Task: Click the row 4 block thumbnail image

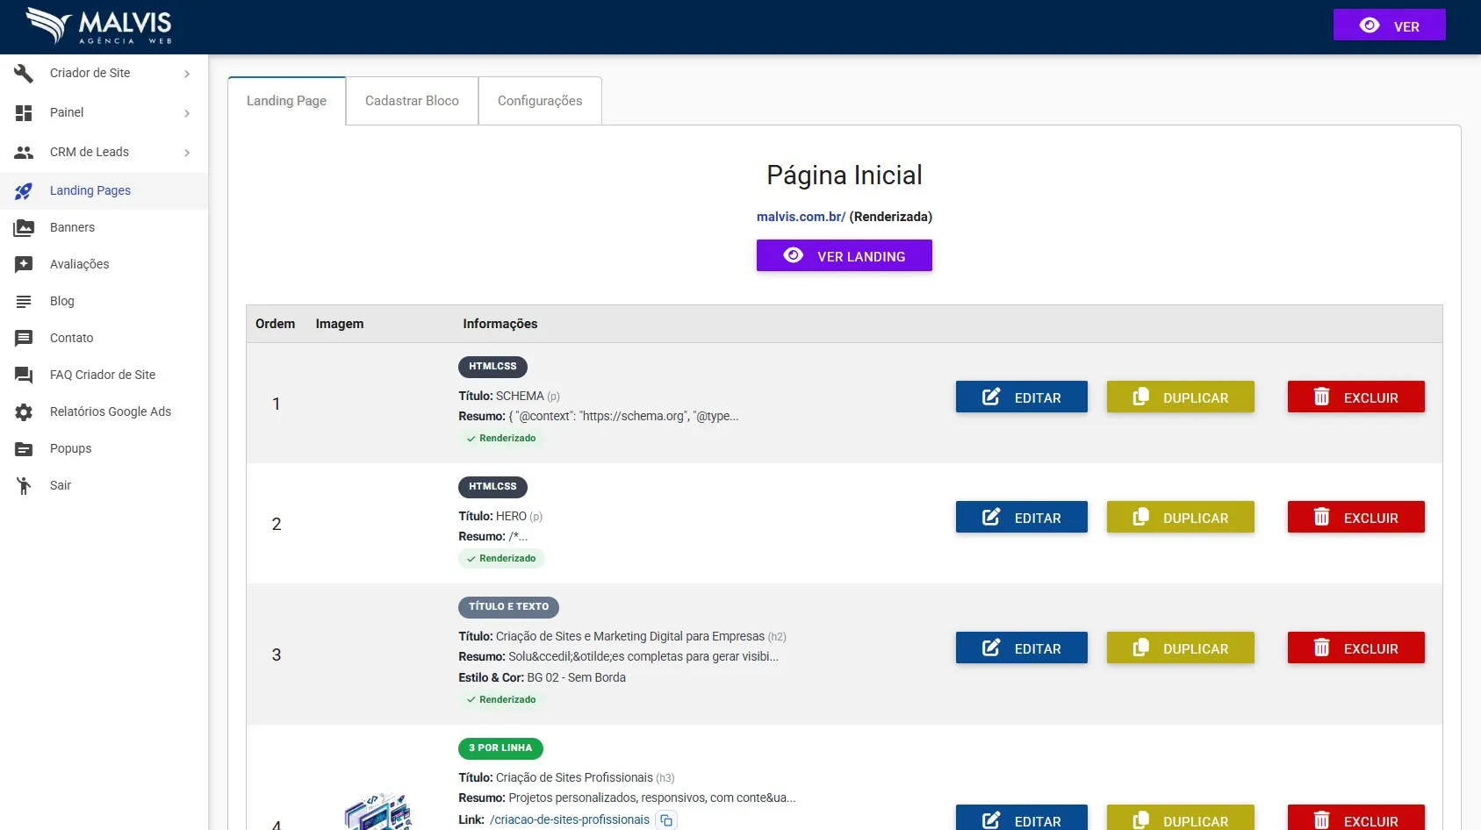Action: [x=377, y=812]
